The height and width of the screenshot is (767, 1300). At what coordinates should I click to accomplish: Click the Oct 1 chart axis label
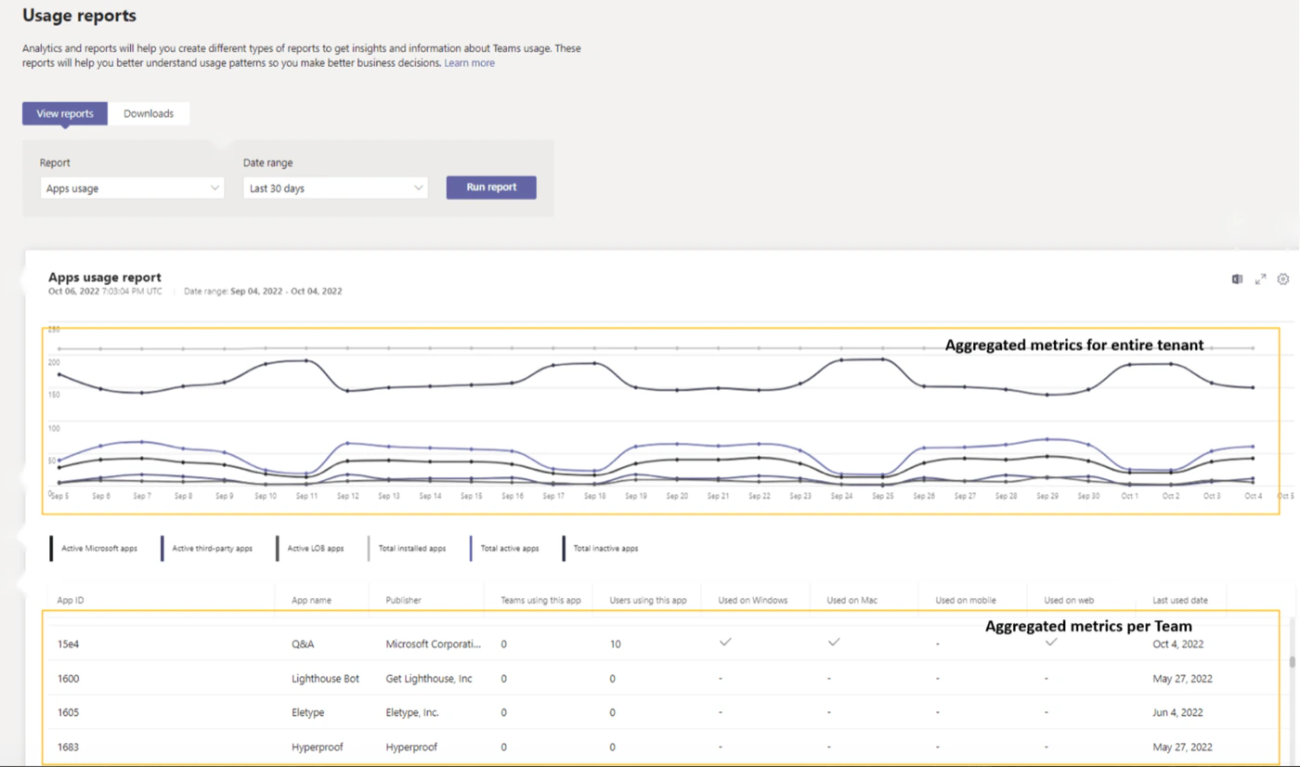click(1129, 497)
